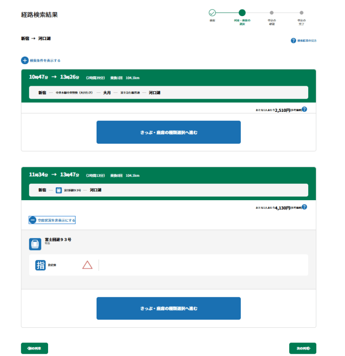Click the help icon beside 検索結果の見方
The width and height of the screenshot is (345, 356).
coord(293,41)
